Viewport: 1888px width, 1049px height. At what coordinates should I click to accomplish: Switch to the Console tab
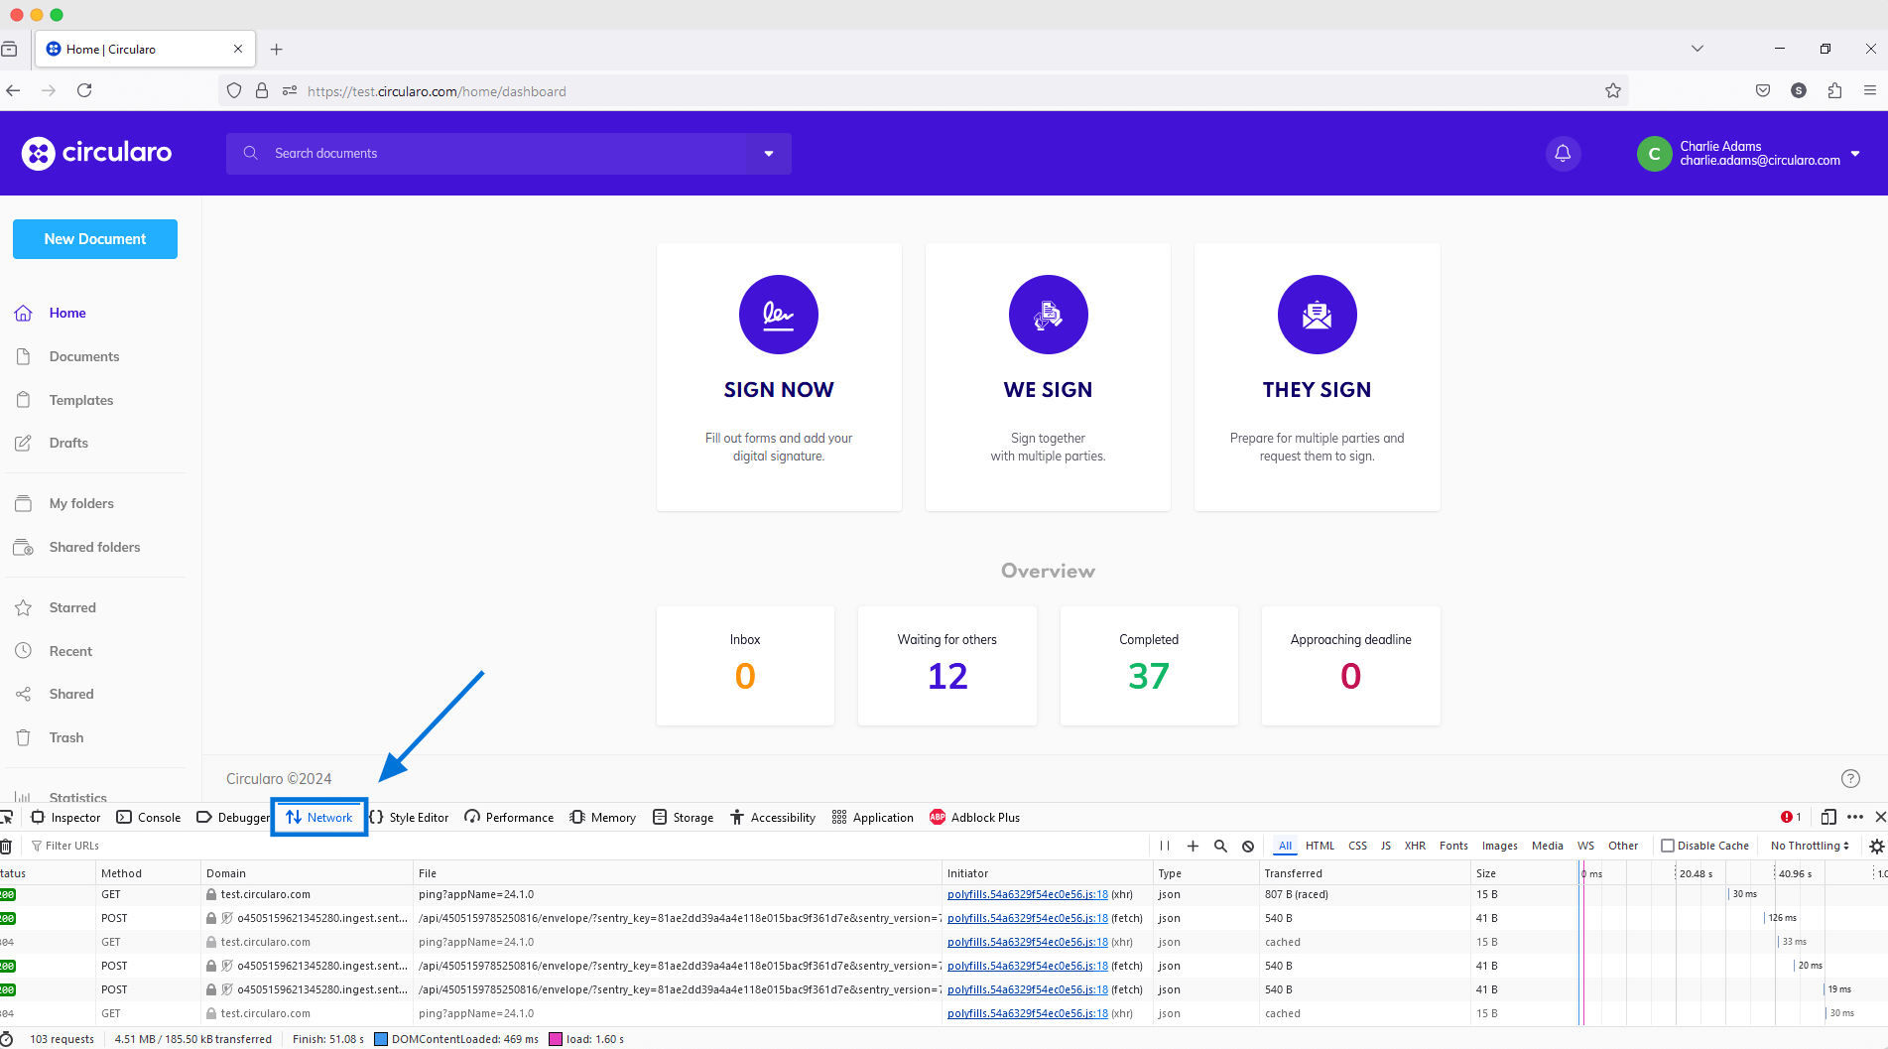(149, 818)
